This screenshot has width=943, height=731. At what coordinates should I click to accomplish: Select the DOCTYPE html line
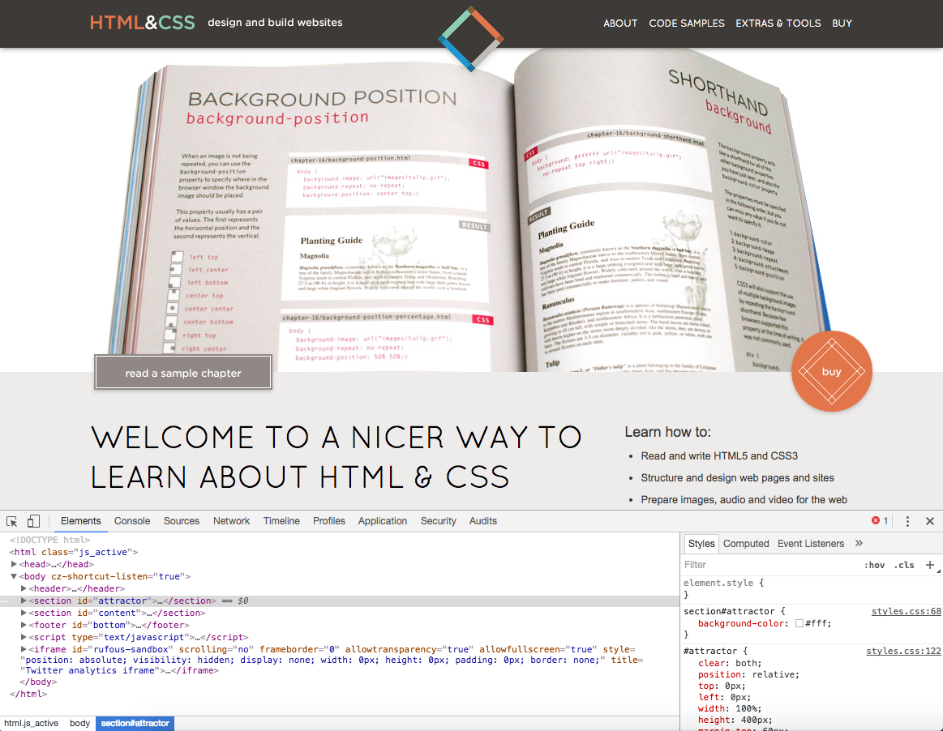click(x=50, y=540)
